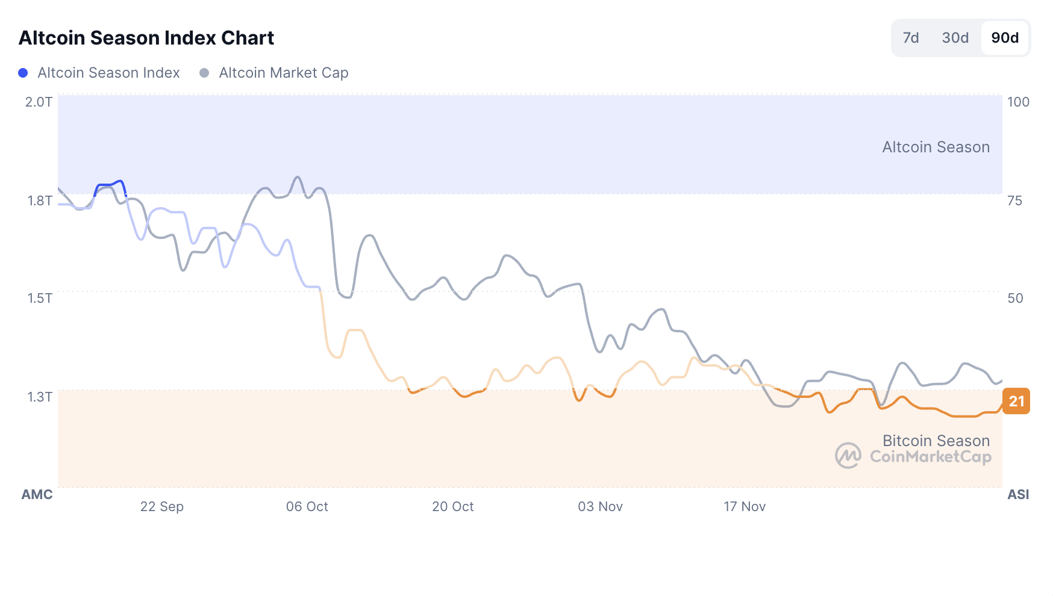
Task: Click the 22 Sep date label
Action: [x=161, y=506]
